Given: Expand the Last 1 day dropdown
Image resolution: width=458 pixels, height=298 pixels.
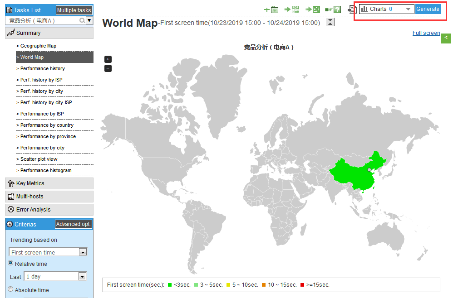Looking at the screenshot, I should [x=82, y=276].
